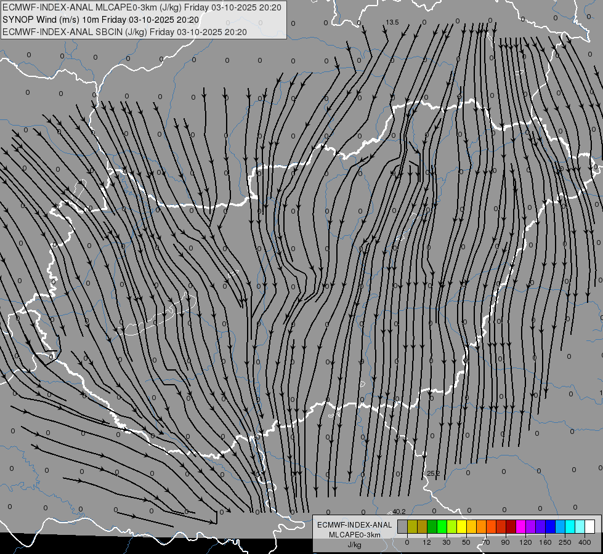Image resolution: width=603 pixels, height=554 pixels.
Task: Select the SYNOP Wind 10m layer label
Action: point(100,20)
